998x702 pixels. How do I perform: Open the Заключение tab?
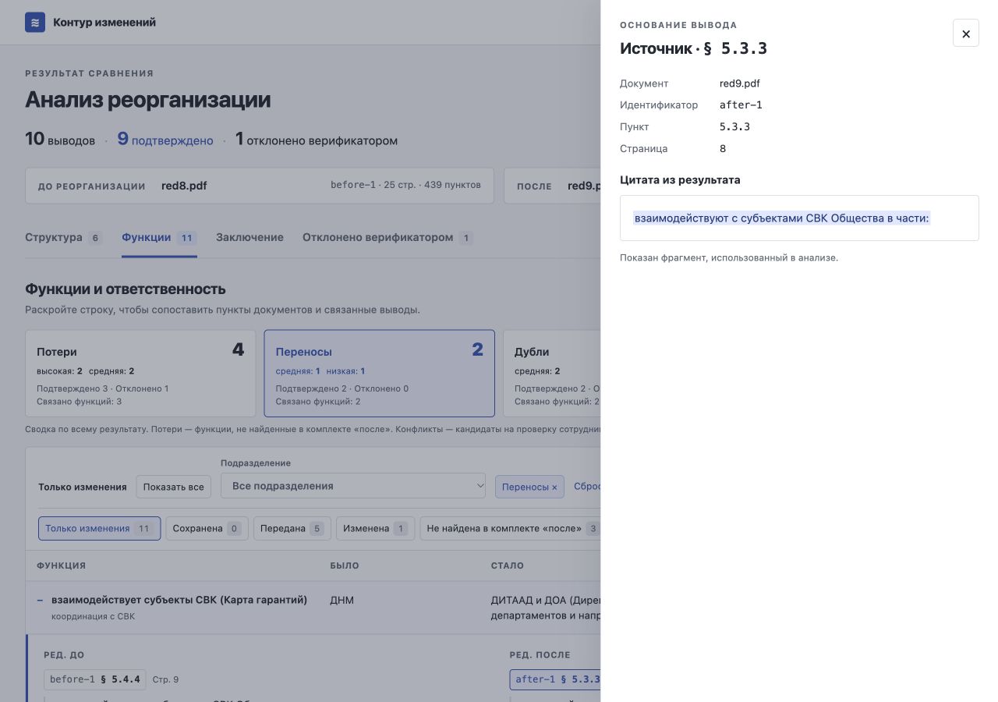click(249, 238)
